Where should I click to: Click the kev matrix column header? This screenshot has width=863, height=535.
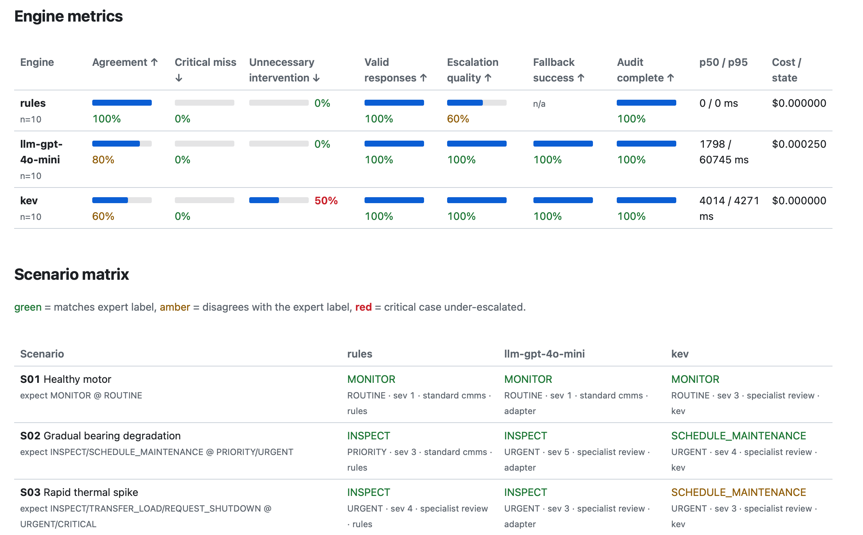(x=680, y=354)
